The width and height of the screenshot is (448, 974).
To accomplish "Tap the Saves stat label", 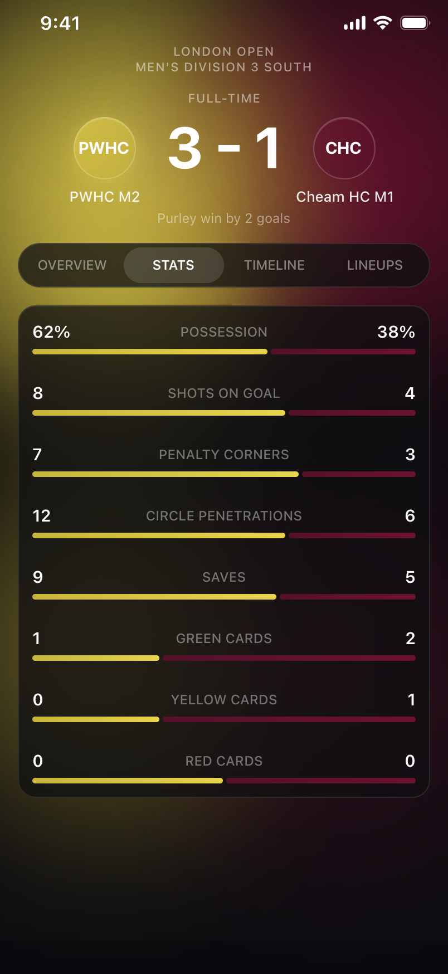I will 224,577.
